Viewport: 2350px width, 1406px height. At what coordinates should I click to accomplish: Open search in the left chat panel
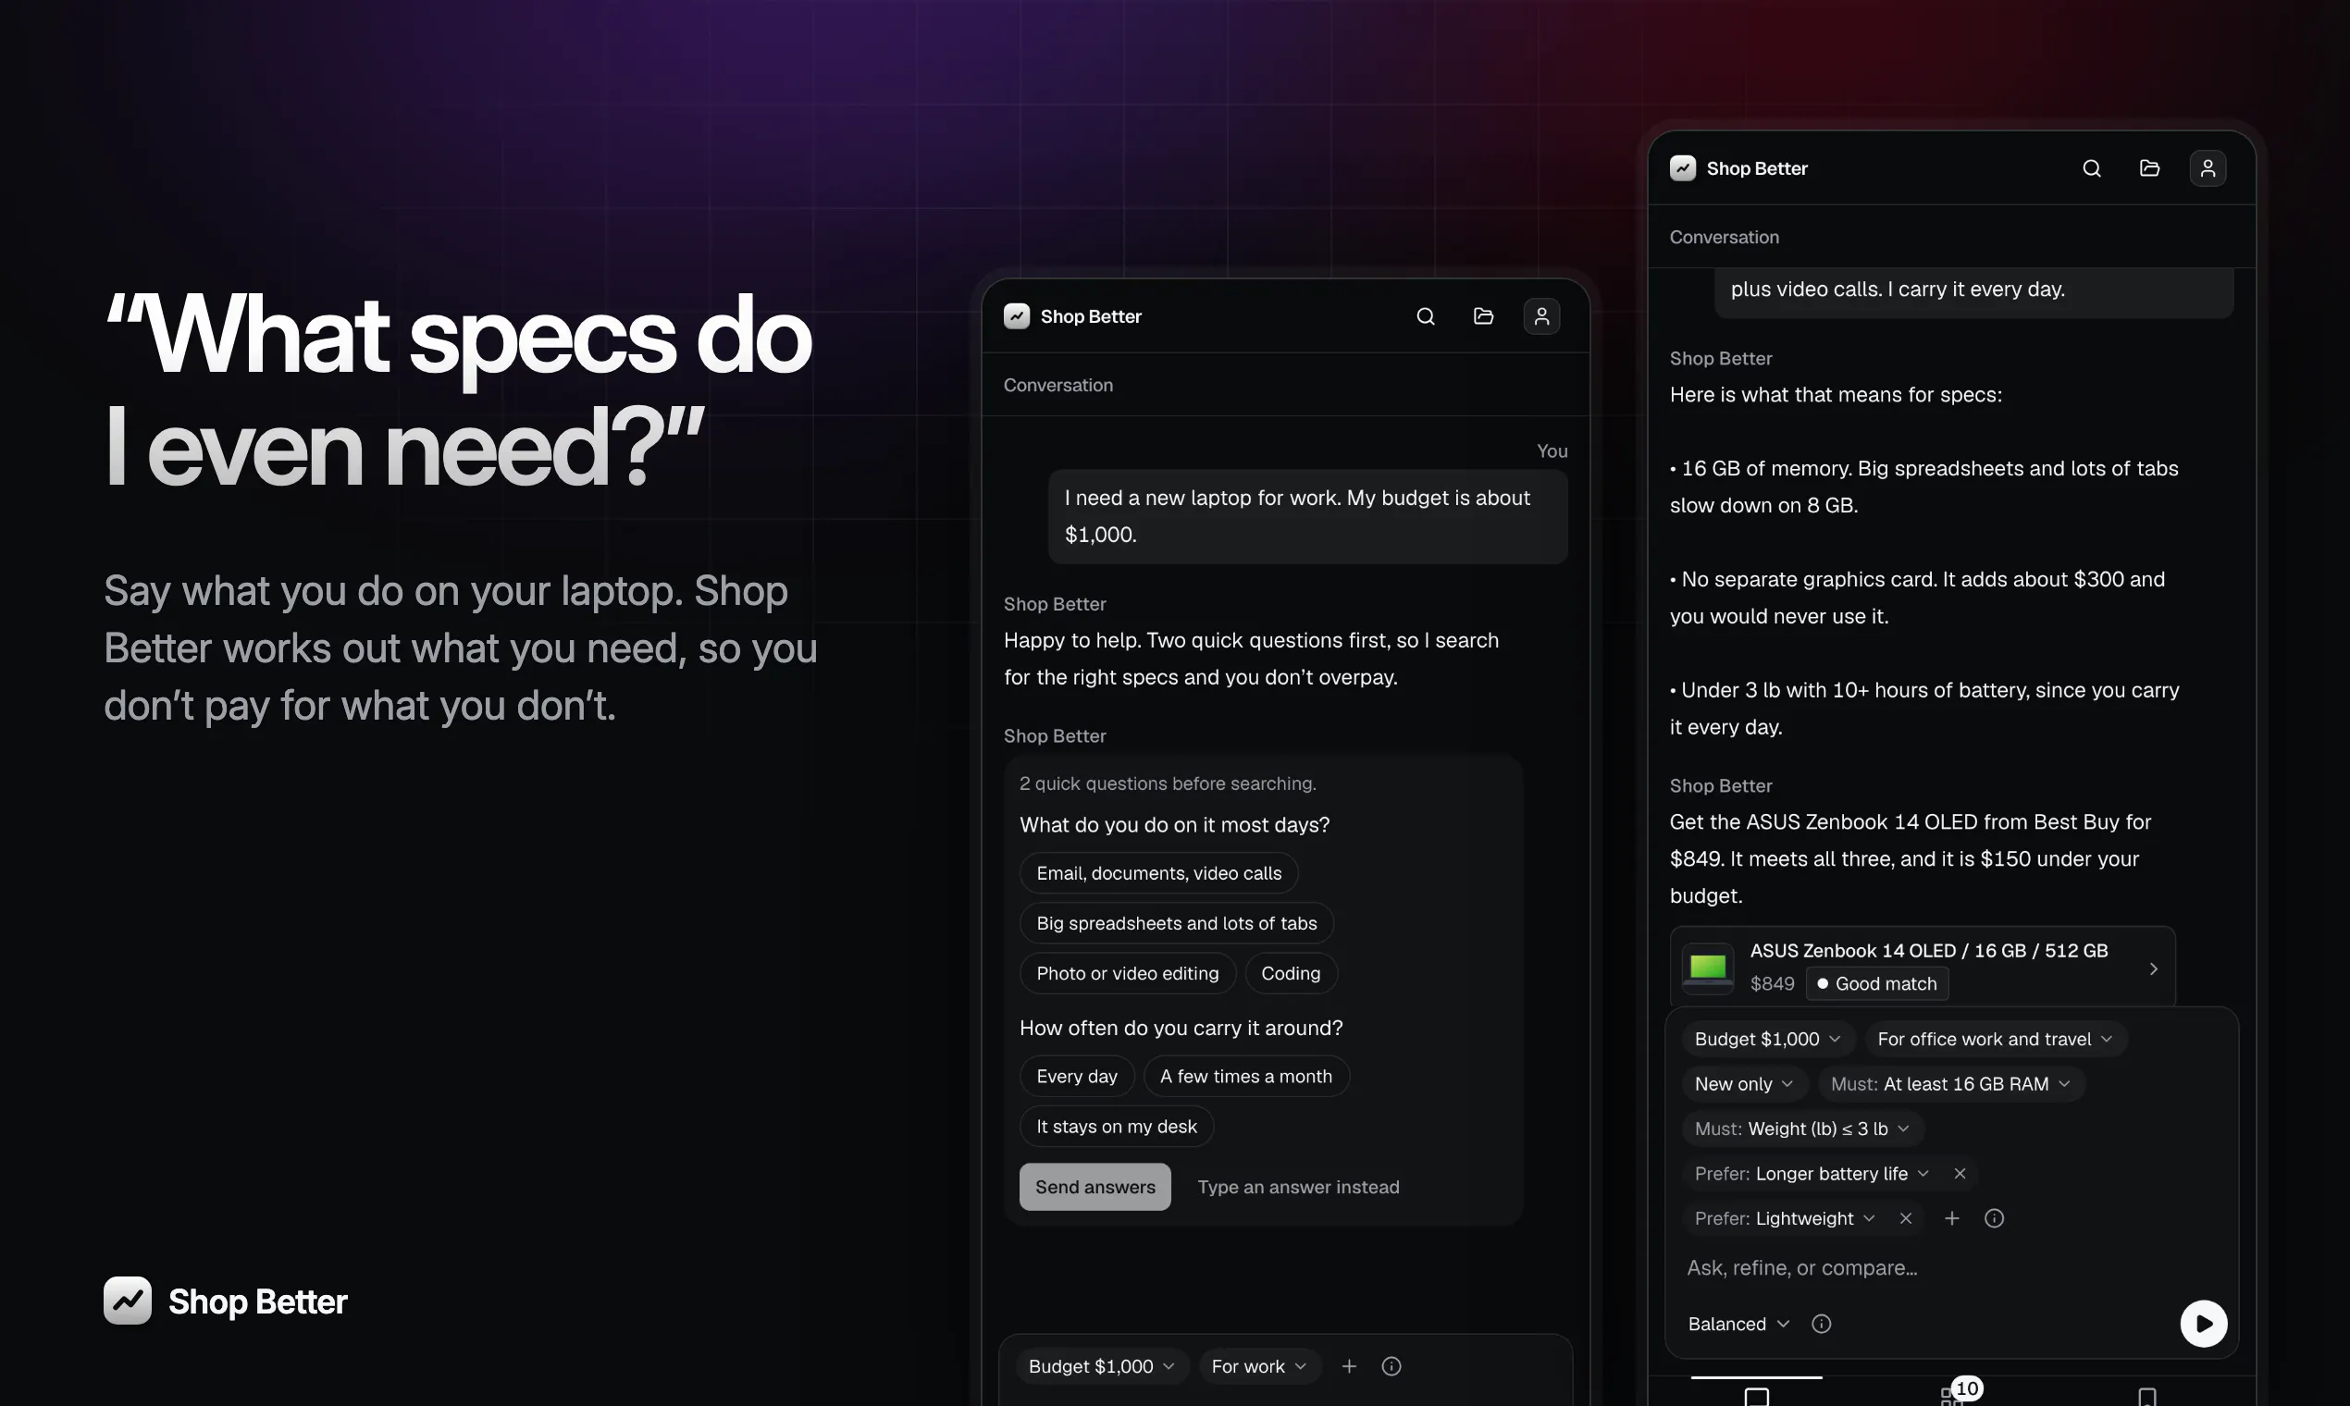1425,316
